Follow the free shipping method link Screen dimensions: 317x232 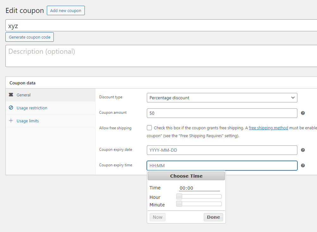(x=268, y=128)
